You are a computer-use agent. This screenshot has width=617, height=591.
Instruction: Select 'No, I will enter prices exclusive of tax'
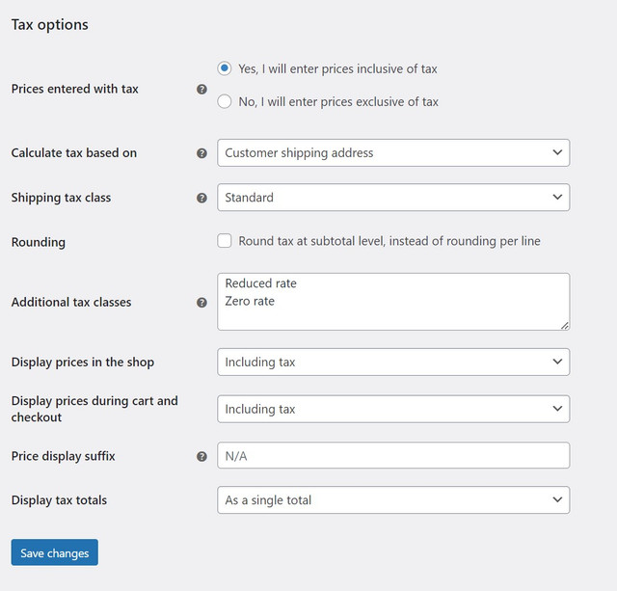coord(225,101)
